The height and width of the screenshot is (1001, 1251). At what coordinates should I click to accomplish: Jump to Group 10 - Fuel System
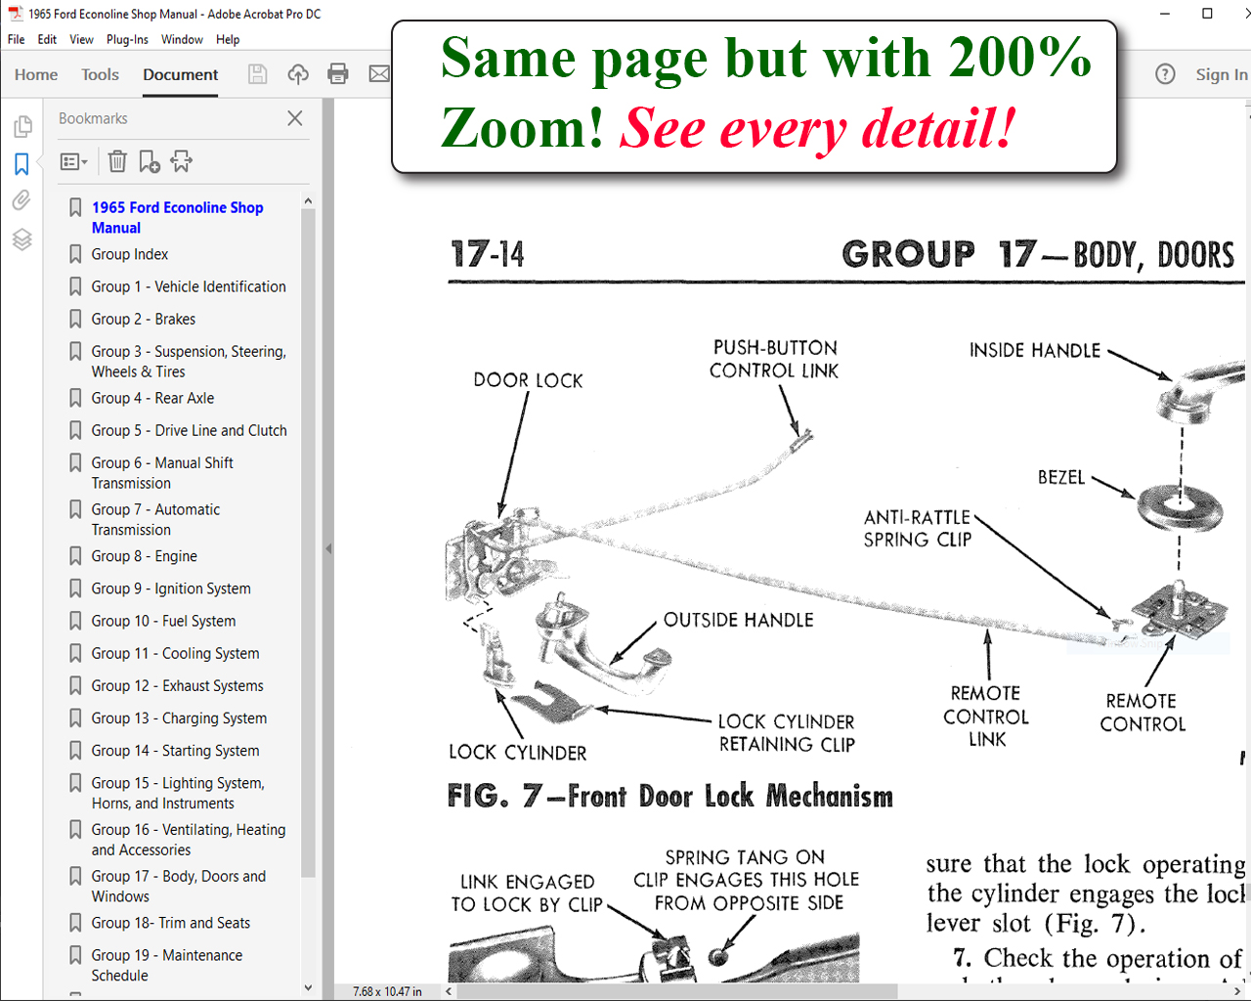pos(163,621)
